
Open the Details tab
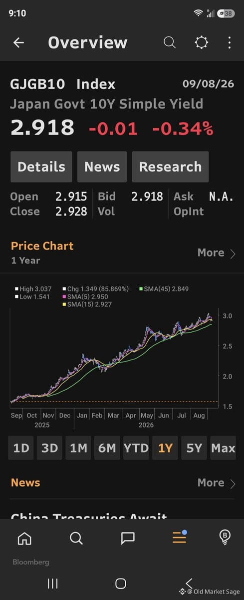pos(41,167)
